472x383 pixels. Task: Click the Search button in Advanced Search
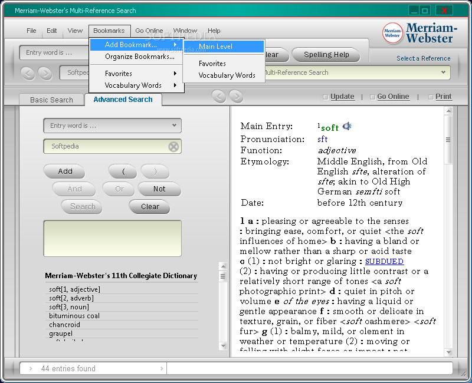tap(83, 207)
